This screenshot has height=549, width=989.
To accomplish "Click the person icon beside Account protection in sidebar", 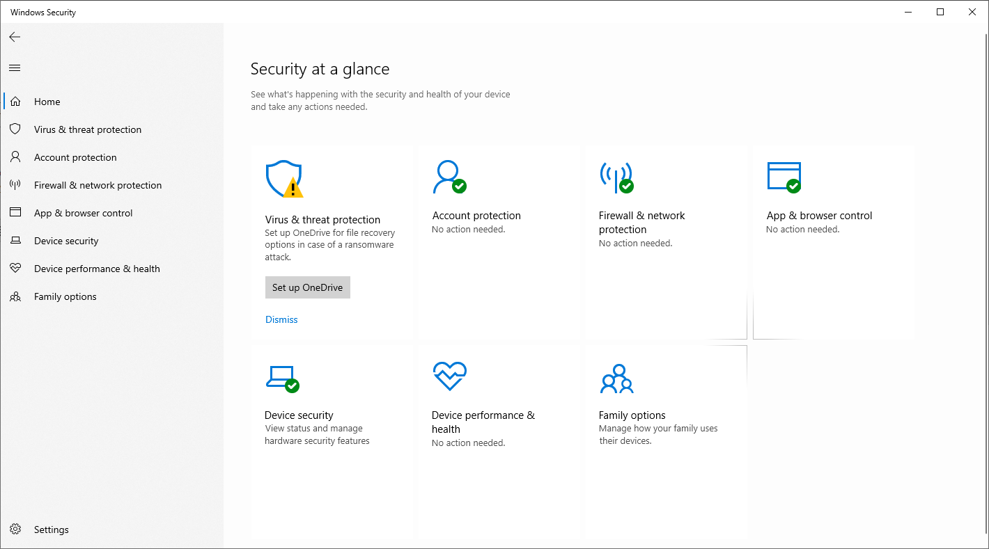I will 15,157.
